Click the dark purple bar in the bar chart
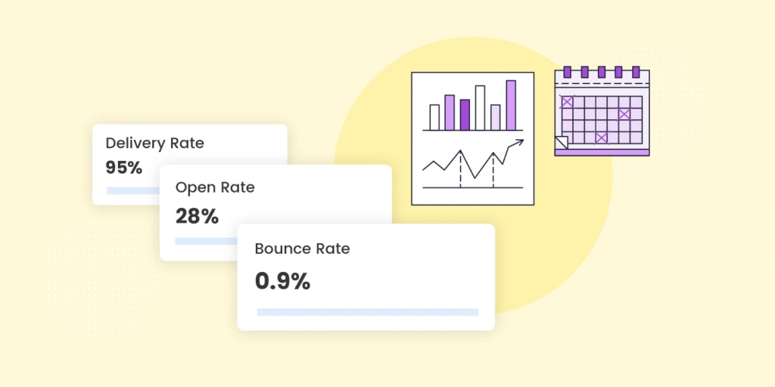 point(465,115)
